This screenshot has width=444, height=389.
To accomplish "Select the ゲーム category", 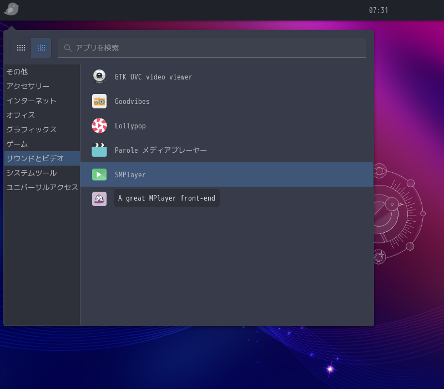I will (x=42, y=144).
